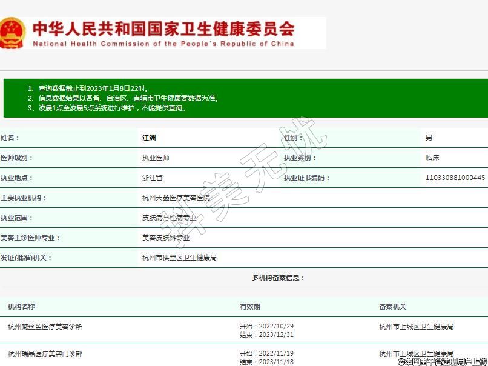The image size is (488, 366).
Task: Click the national emblem logo
Action: point(12,33)
